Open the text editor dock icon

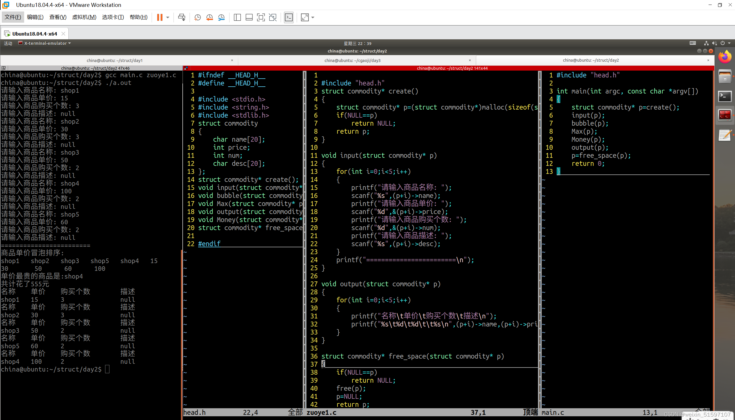(x=725, y=135)
